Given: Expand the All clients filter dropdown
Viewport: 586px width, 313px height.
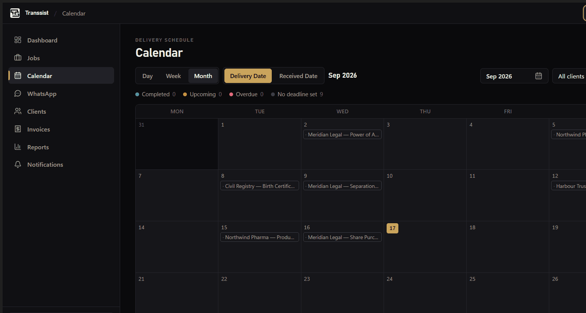Looking at the screenshot, I should click(569, 76).
